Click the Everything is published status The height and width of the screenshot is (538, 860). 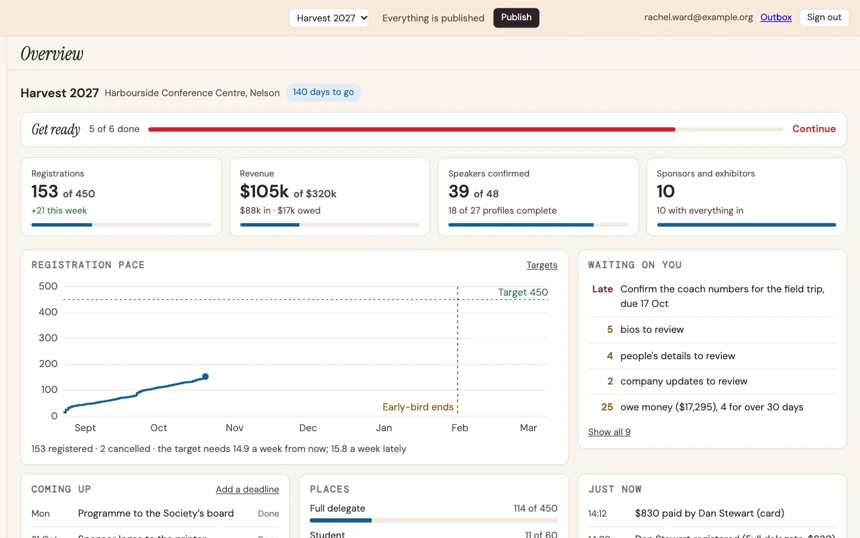(433, 18)
